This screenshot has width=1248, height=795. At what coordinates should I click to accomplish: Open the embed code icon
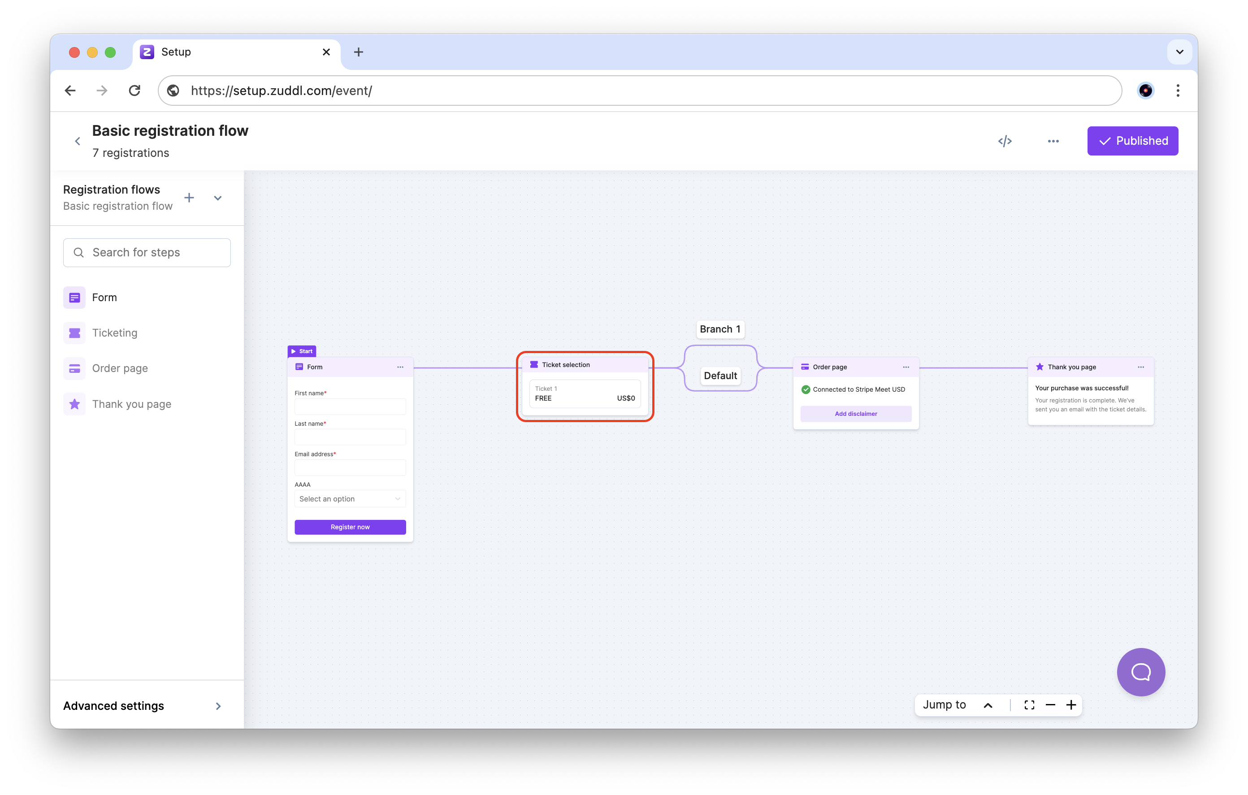(x=1005, y=141)
